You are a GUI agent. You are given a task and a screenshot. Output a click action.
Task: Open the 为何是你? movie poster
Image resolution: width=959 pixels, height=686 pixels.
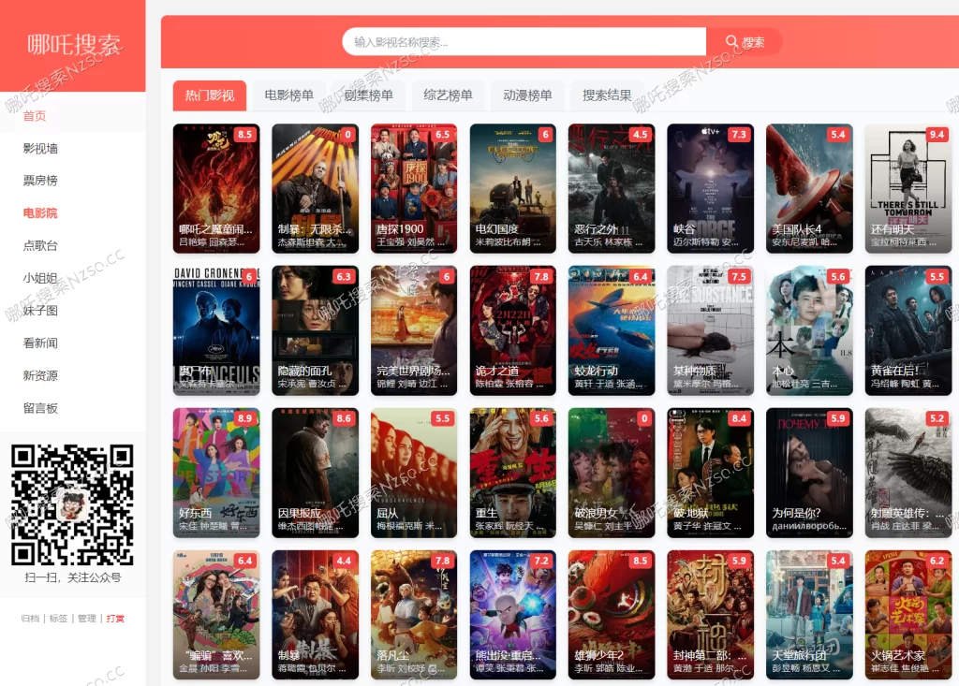click(809, 473)
